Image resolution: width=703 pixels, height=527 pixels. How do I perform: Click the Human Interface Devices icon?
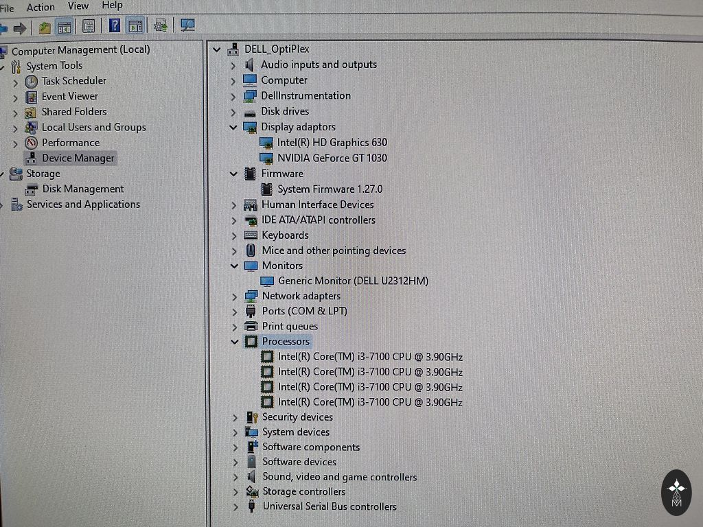250,205
